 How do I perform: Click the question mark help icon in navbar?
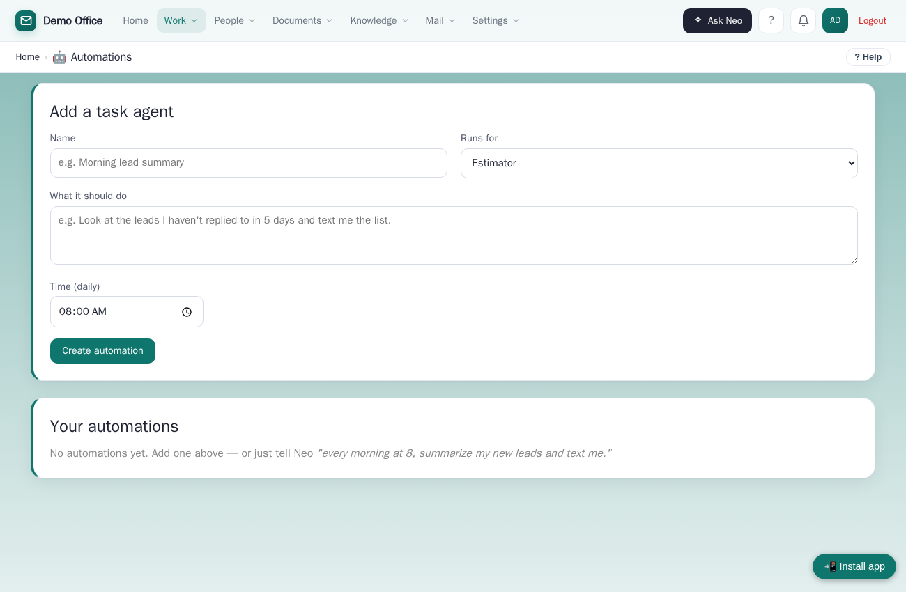coord(771,21)
